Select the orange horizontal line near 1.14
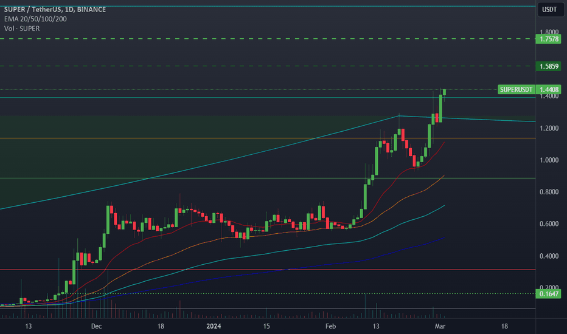The width and height of the screenshot is (567, 334). pos(268,138)
